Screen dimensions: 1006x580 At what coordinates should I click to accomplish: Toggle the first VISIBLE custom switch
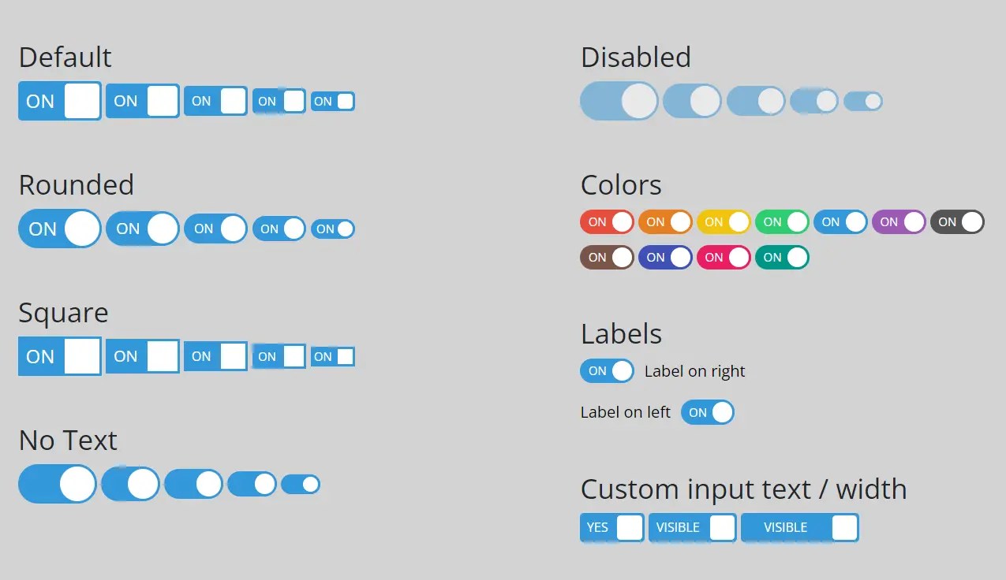click(x=692, y=527)
